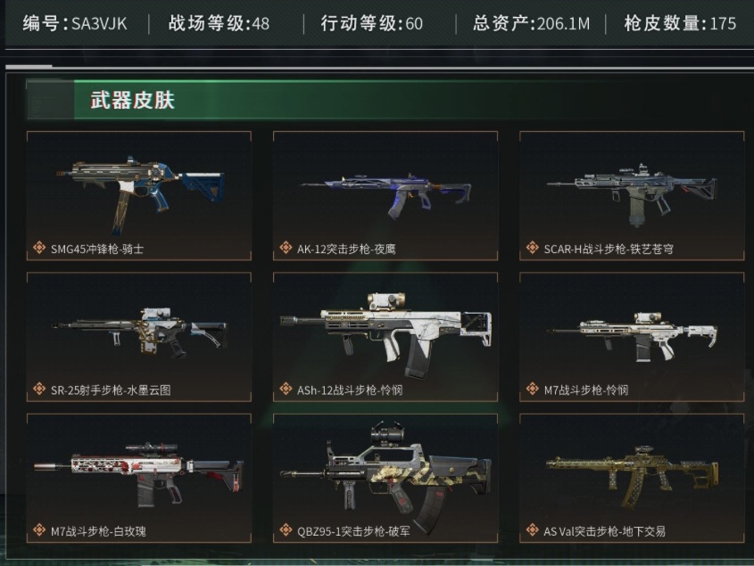Click the diamond icon beside M7战斗步枪-白玫瑰
The height and width of the screenshot is (566, 754).
[x=39, y=530]
